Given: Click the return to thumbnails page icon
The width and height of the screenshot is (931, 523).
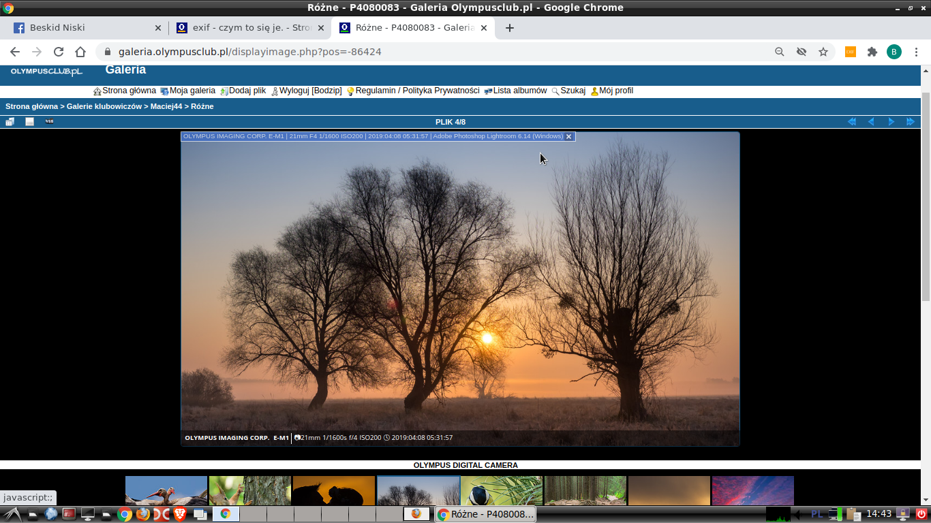Looking at the screenshot, I should tap(10, 122).
